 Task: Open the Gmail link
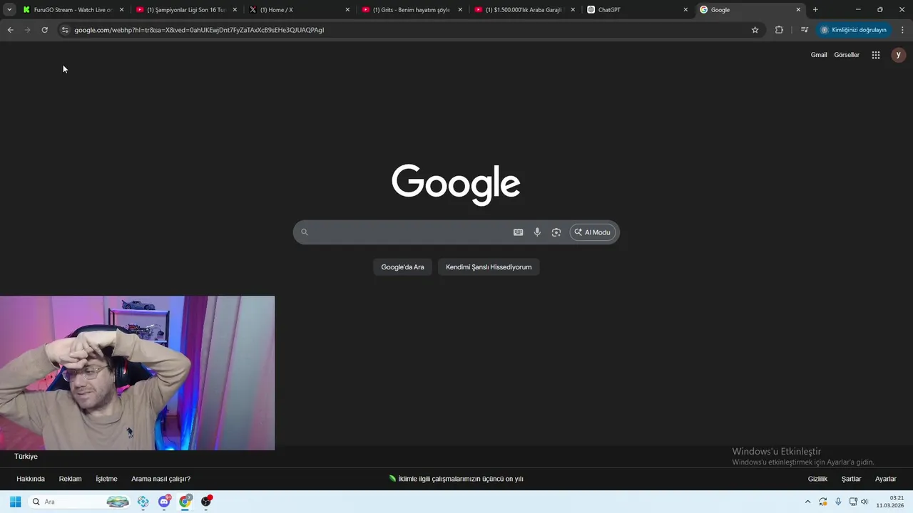[x=819, y=55]
